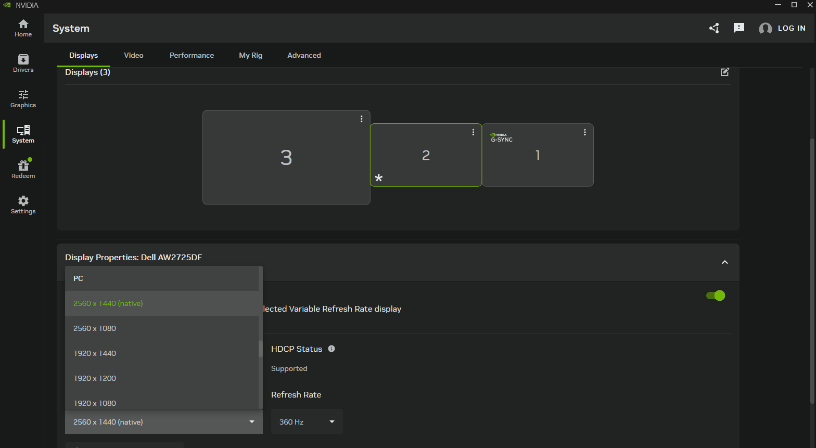Screen dimensions: 816x448
Task: Click the HDCP Status info icon
Action: click(x=331, y=349)
